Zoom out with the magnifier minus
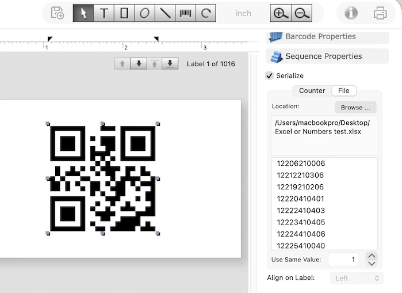Screen dimensions: 402x293 pyautogui.click(x=302, y=13)
